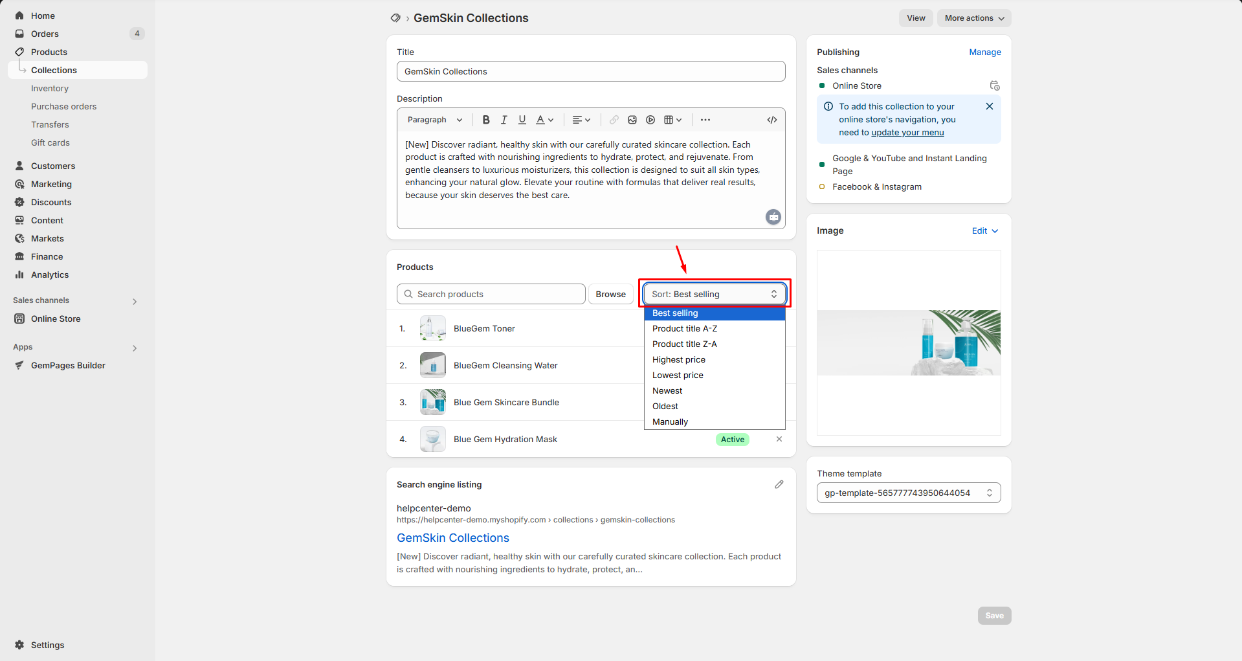Select Highest price sort option
Viewport: 1242px width, 661px height.
coord(679,359)
